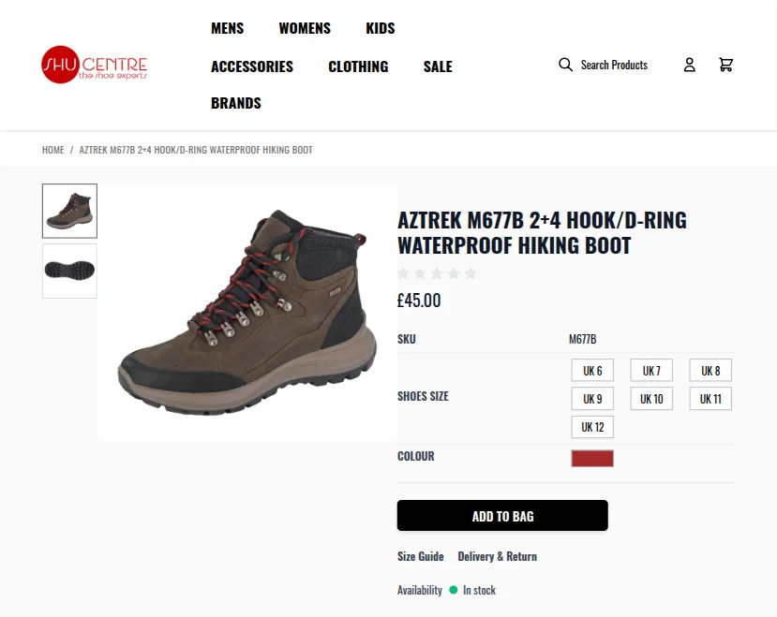Rate the boot via the star icons

coord(436,273)
